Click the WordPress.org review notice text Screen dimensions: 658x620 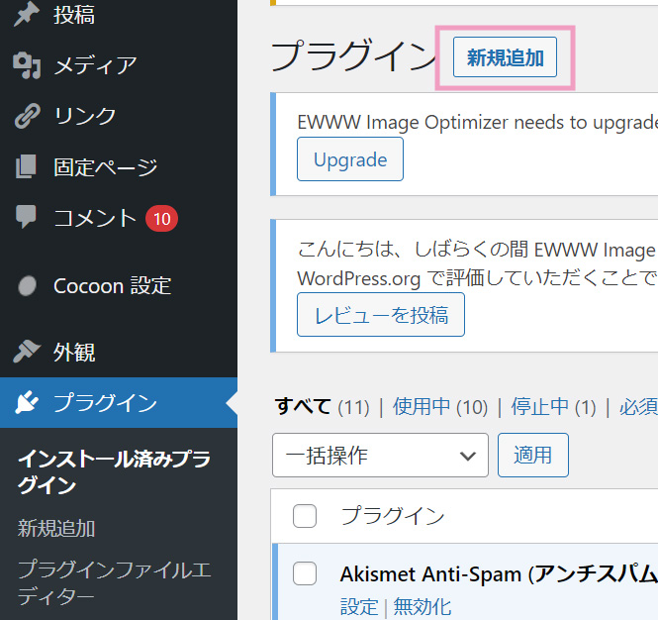click(x=478, y=263)
